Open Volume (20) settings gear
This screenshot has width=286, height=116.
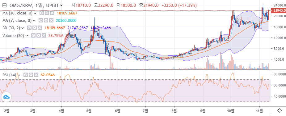(x=38, y=36)
